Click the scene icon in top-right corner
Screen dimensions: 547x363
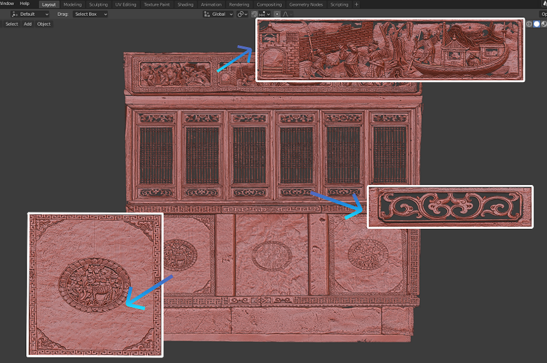pyautogui.click(x=544, y=4)
